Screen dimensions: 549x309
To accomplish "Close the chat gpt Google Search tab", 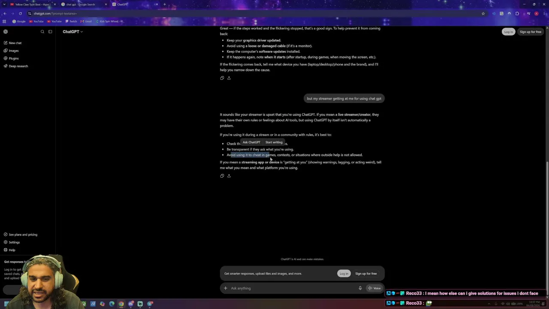I will pyautogui.click(x=106, y=4).
